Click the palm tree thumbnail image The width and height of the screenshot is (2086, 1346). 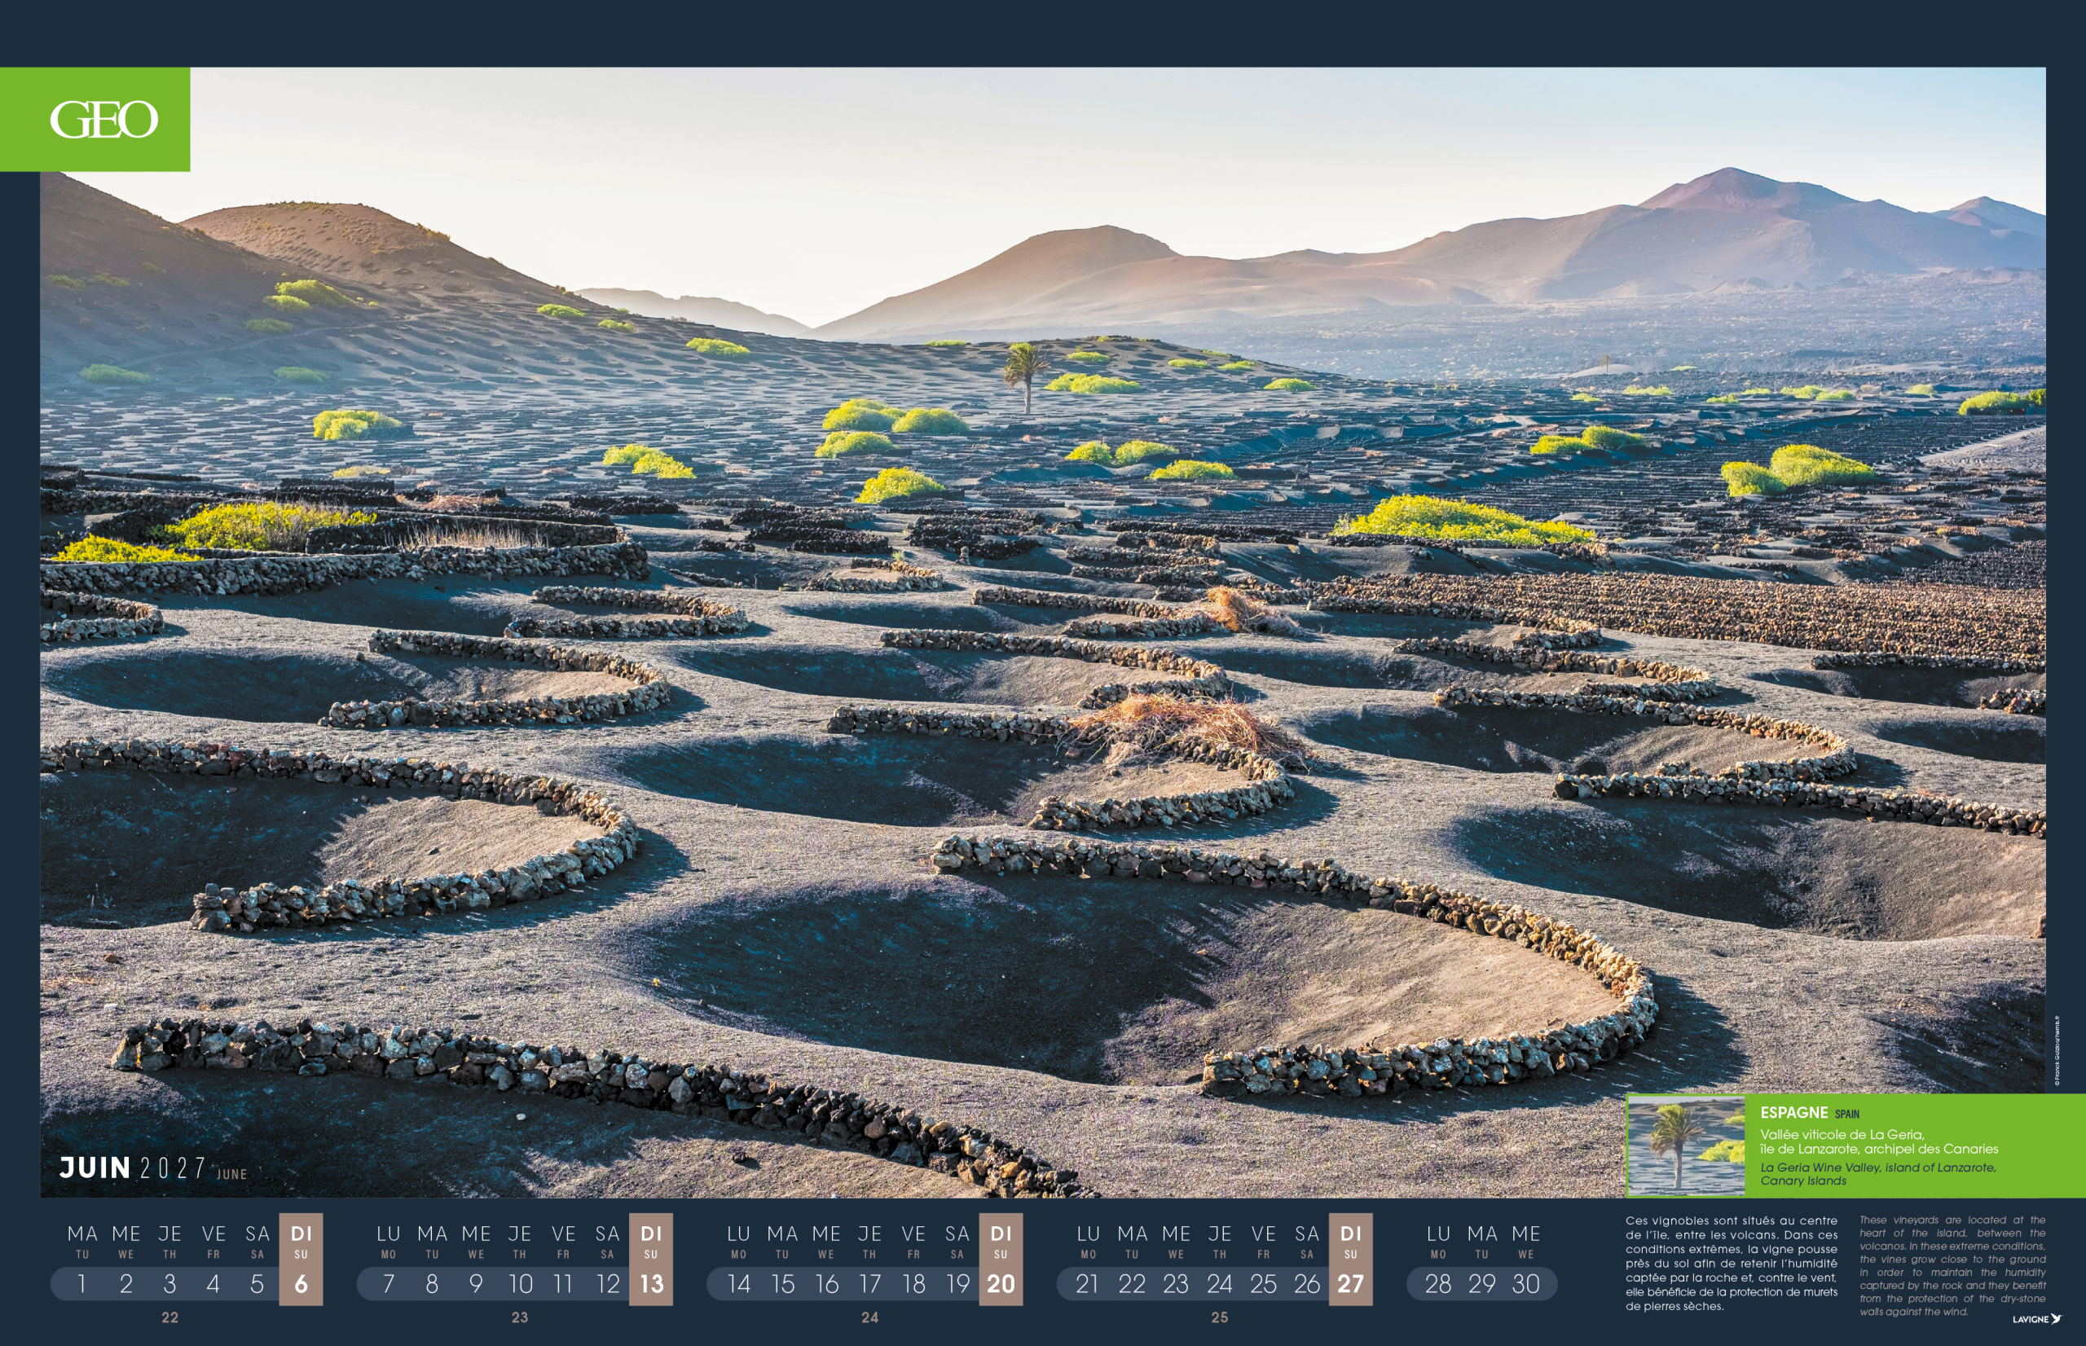[1686, 1145]
